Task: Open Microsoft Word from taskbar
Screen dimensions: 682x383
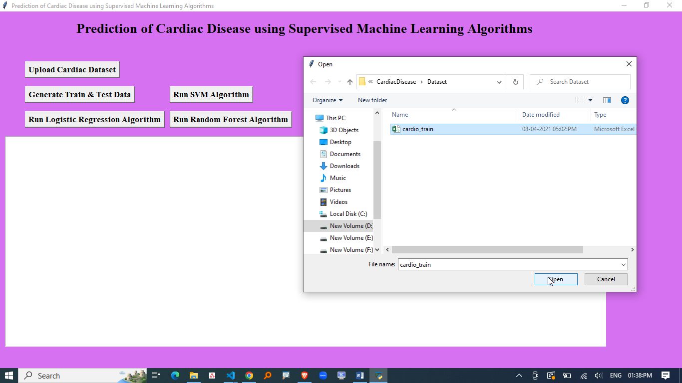Action: pyautogui.click(x=360, y=376)
